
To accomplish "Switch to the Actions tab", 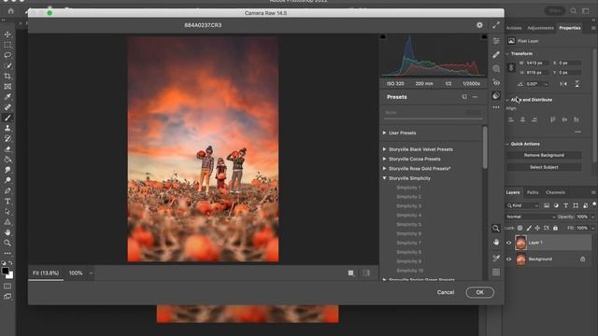I will [514, 28].
